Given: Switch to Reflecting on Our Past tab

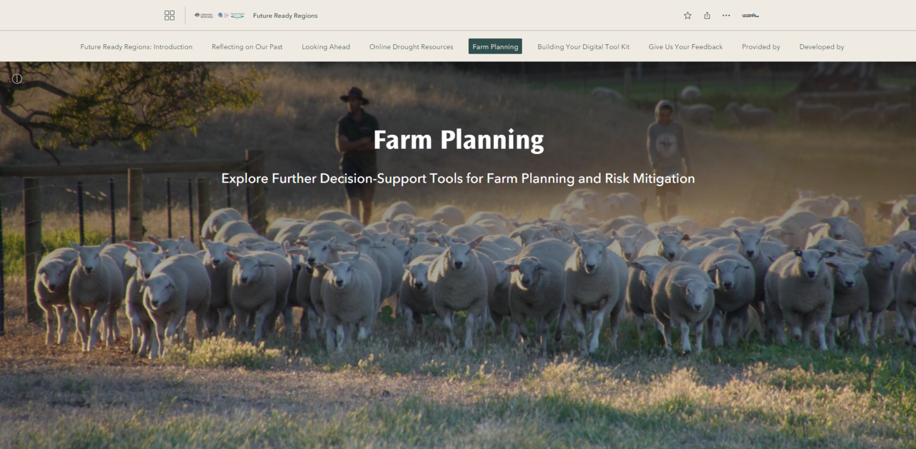Looking at the screenshot, I should [x=247, y=47].
